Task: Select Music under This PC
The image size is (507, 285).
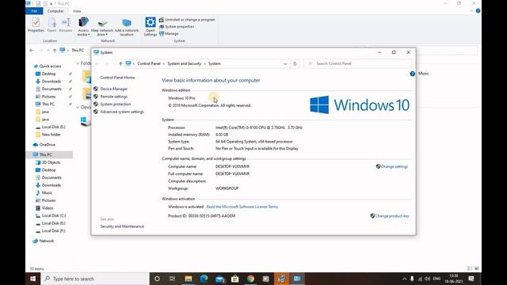Action: pos(47,193)
